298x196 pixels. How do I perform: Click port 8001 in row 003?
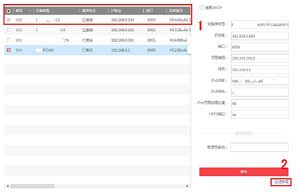[151, 40]
